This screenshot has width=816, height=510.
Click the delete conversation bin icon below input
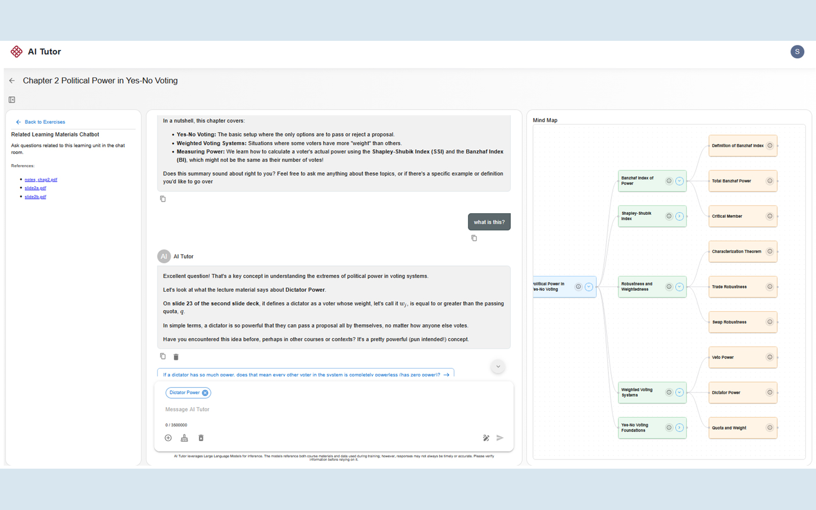coord(201,438)
